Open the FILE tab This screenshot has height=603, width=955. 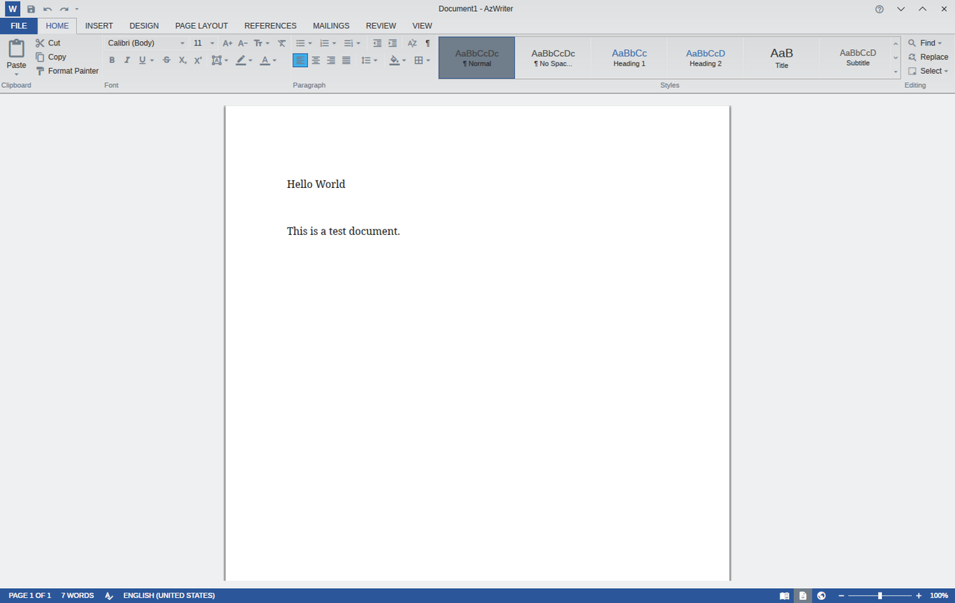point(19,26)
